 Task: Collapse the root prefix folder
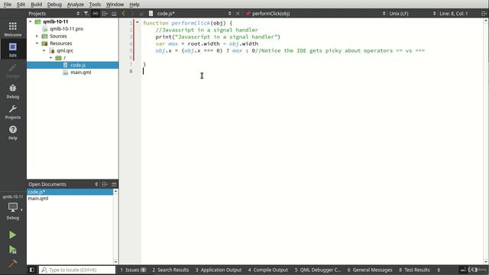[51, 58]
